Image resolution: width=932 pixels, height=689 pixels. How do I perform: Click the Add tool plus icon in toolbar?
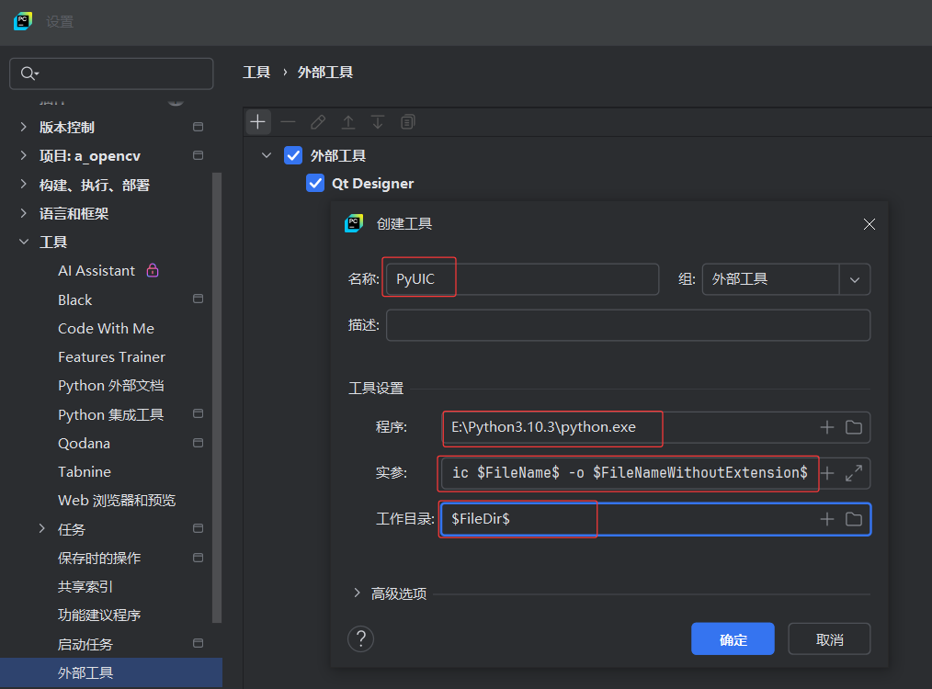pyautogui.click(x=258, y=122)
